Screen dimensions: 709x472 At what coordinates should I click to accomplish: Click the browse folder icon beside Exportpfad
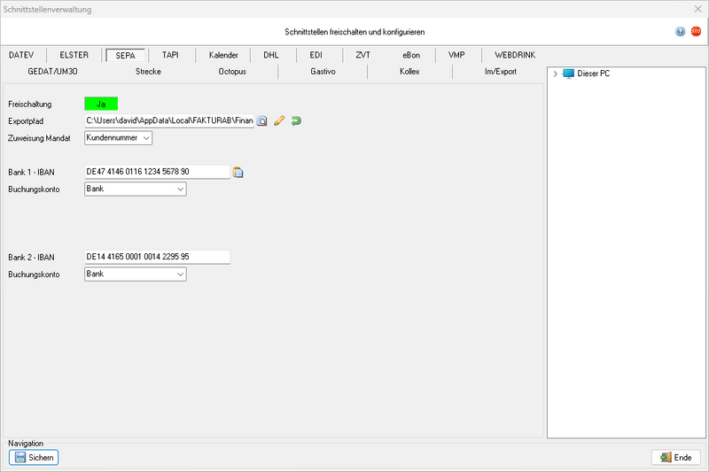pyautogui.click(x=262, y=120)
